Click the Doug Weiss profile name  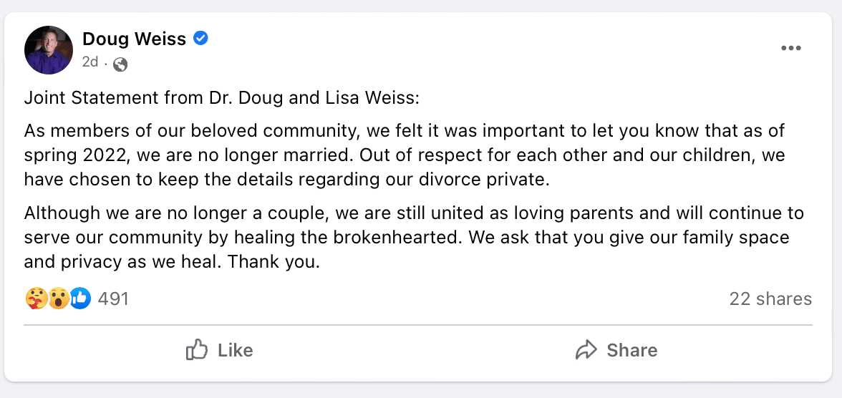tap(135, 39)
